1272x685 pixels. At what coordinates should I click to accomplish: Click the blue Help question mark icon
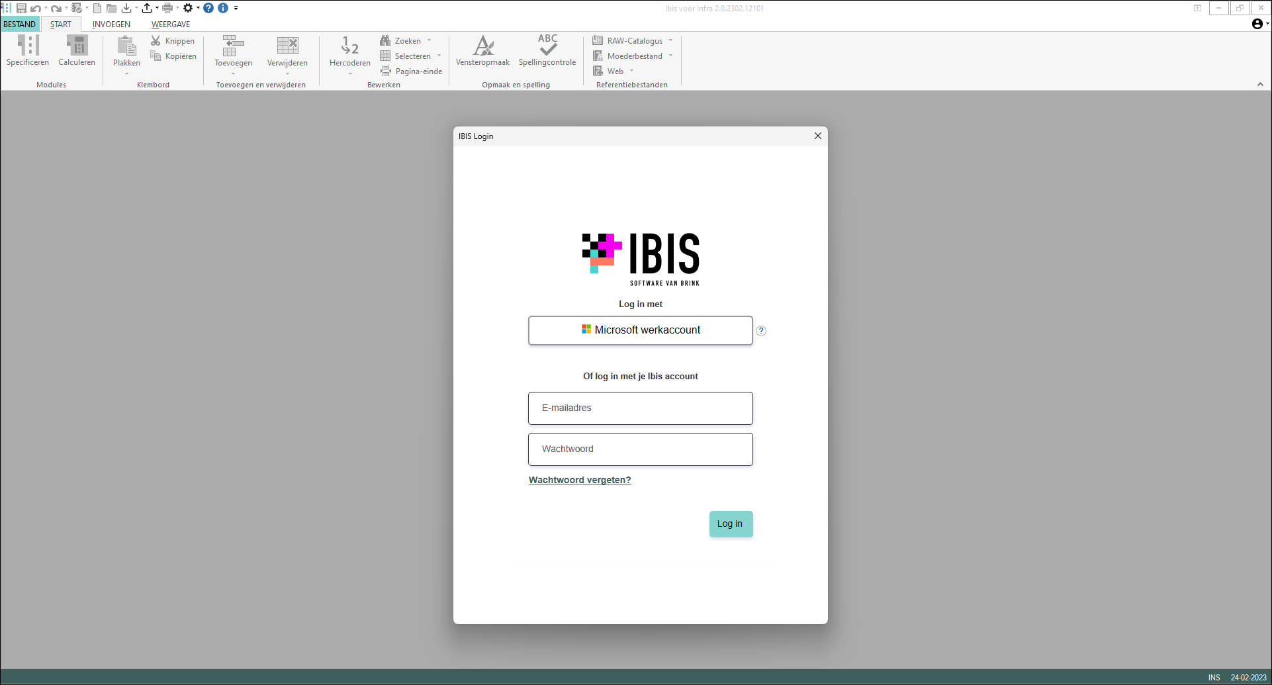click(x=208, y=8)
